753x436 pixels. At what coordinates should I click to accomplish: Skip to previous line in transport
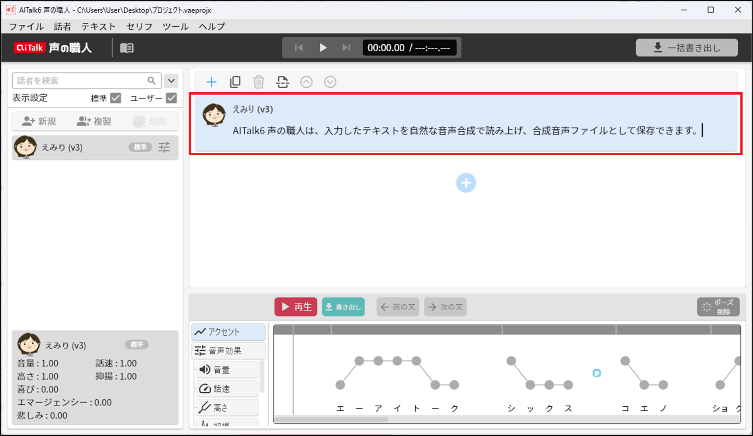pos(299,48)
